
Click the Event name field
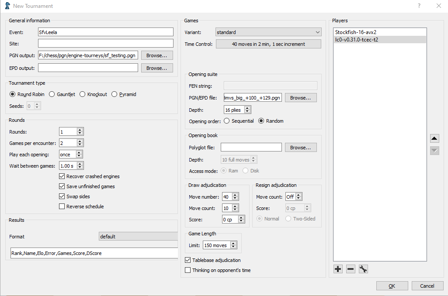[106, 32]
